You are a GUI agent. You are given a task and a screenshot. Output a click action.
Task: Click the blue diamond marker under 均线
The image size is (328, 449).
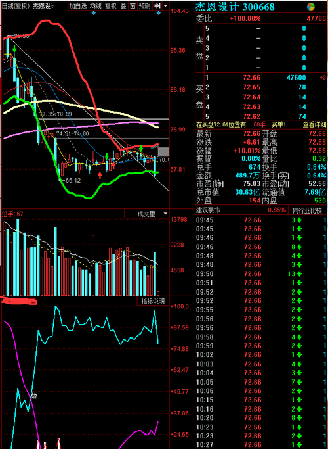click(93, 13)
